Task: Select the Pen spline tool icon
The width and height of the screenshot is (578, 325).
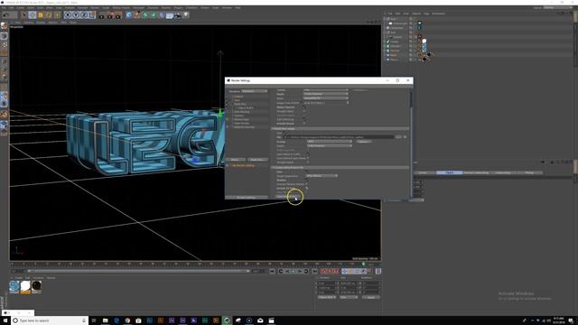Action: pos(136,15)
